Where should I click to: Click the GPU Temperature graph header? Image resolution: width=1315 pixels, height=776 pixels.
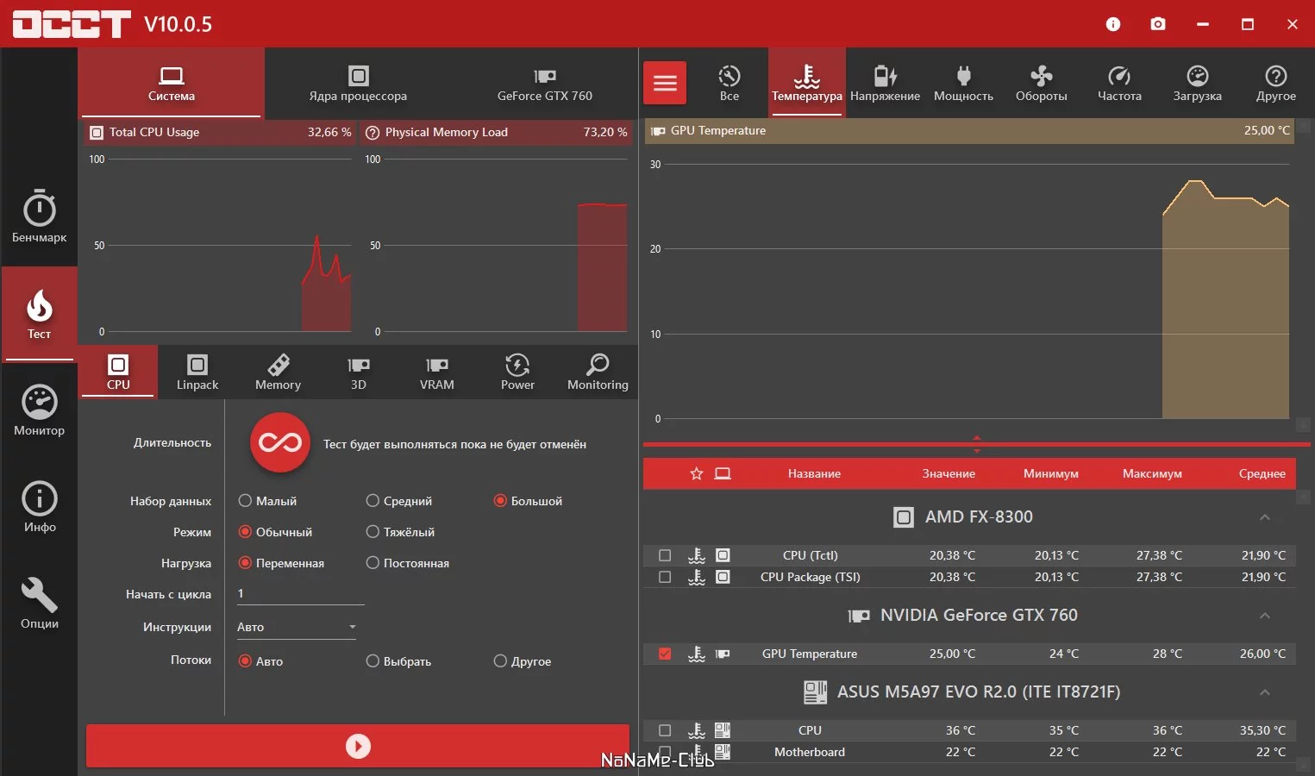tap(969, 130)
